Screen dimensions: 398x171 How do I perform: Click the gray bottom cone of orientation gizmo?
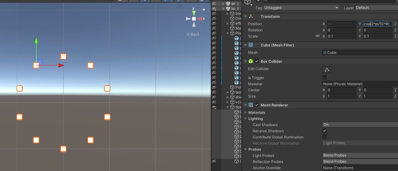click(x=194, y=24)
